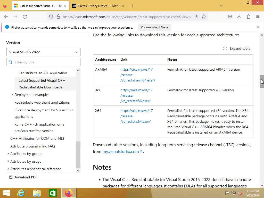Screen dimensions: 264x198
Task: Open the vc_redist.arm64.exe download link
Action: click(x=138, y=75)
